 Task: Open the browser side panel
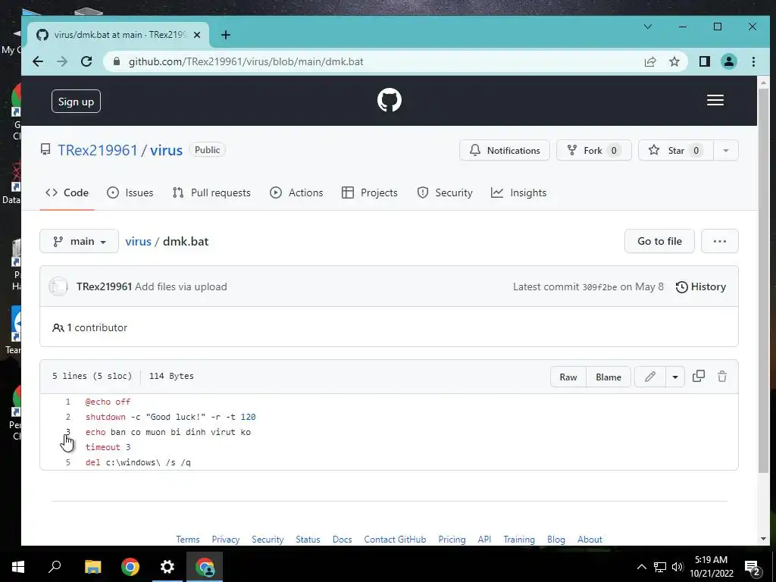pos(704,61)
